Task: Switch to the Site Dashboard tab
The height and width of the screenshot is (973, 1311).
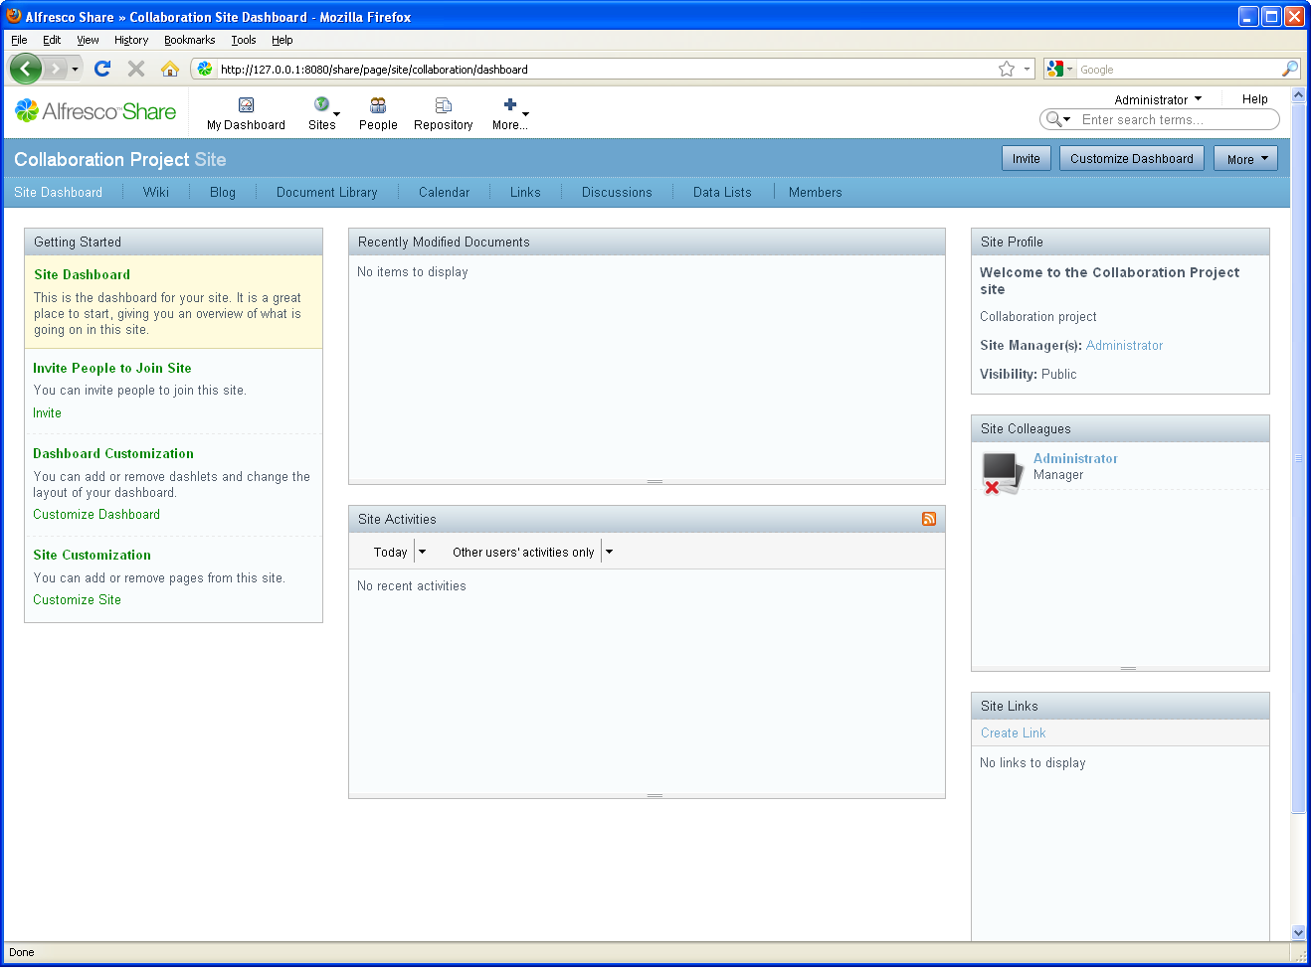Action: (58, 192)
